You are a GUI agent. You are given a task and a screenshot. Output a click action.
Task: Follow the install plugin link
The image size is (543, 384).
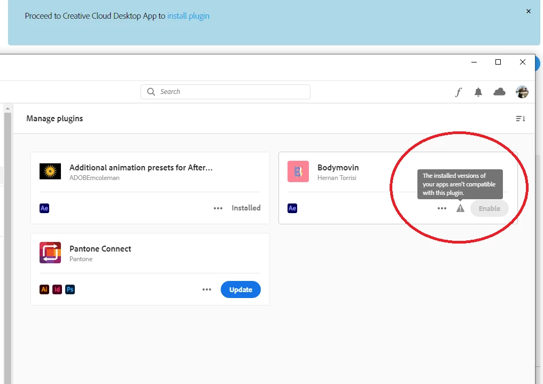coord(188,16)
